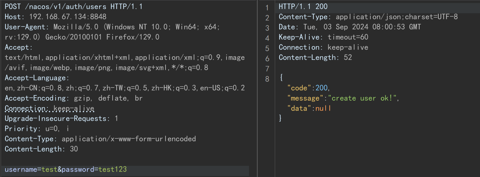Viewport: 480px width, 177px height.
Task: Click line number 1 in response gutter
Action: point(267,7)
